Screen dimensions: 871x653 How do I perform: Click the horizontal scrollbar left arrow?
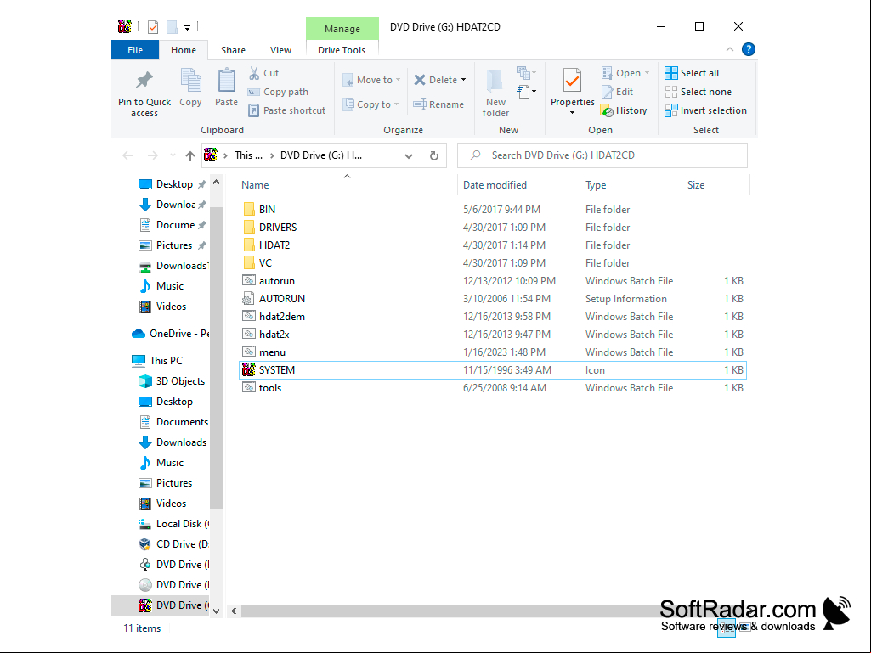coord(234,611)
